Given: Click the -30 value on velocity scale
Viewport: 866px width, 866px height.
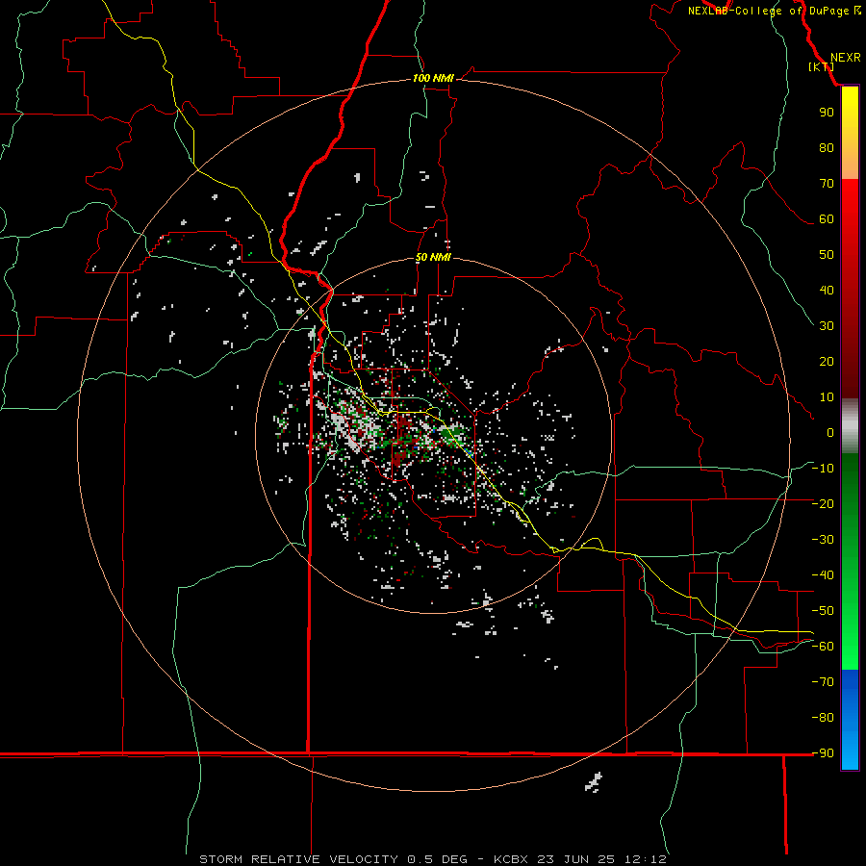Looking at the screenshot, I should [x=823, y=540].
